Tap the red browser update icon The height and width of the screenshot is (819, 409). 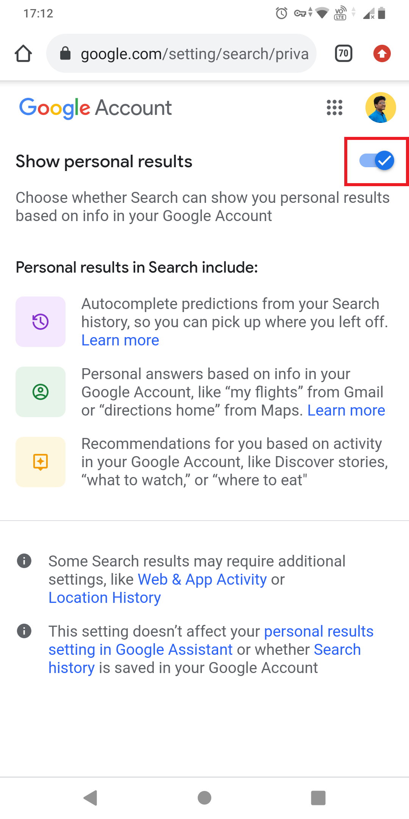382,53
